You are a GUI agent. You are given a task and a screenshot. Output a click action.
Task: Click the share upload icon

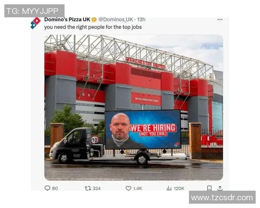coord(220,188)
